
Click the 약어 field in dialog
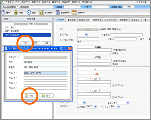coord(46,63)
